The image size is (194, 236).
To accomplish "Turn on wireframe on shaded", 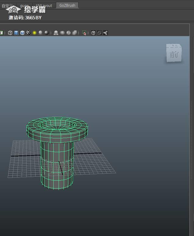I will pyautogui.click(x=22, y=33).
